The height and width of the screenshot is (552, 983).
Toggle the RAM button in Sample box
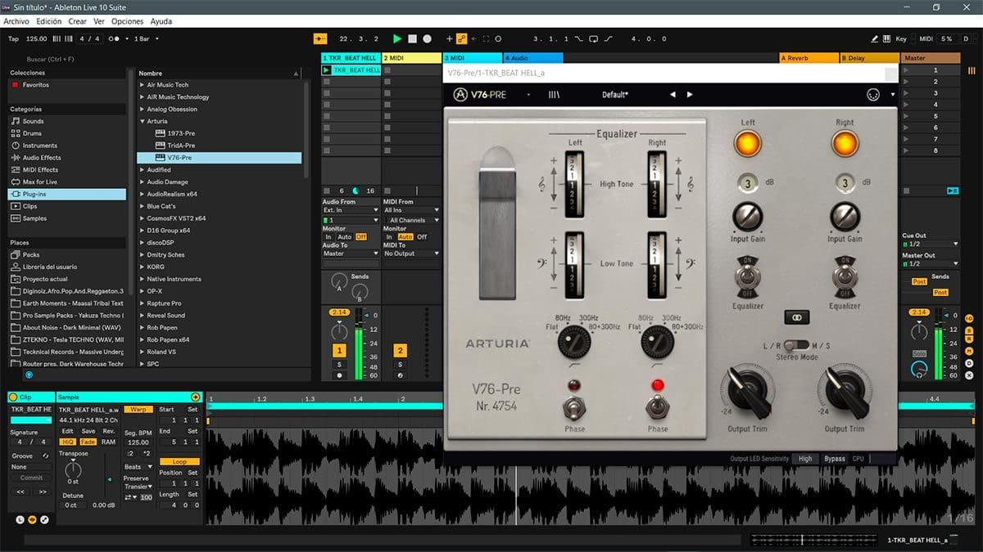108,442
